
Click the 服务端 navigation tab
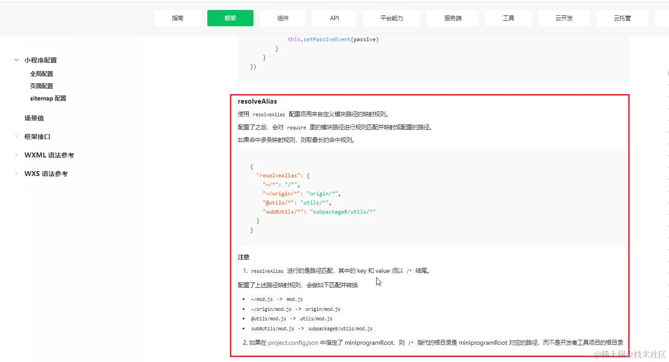coord(453,18)
